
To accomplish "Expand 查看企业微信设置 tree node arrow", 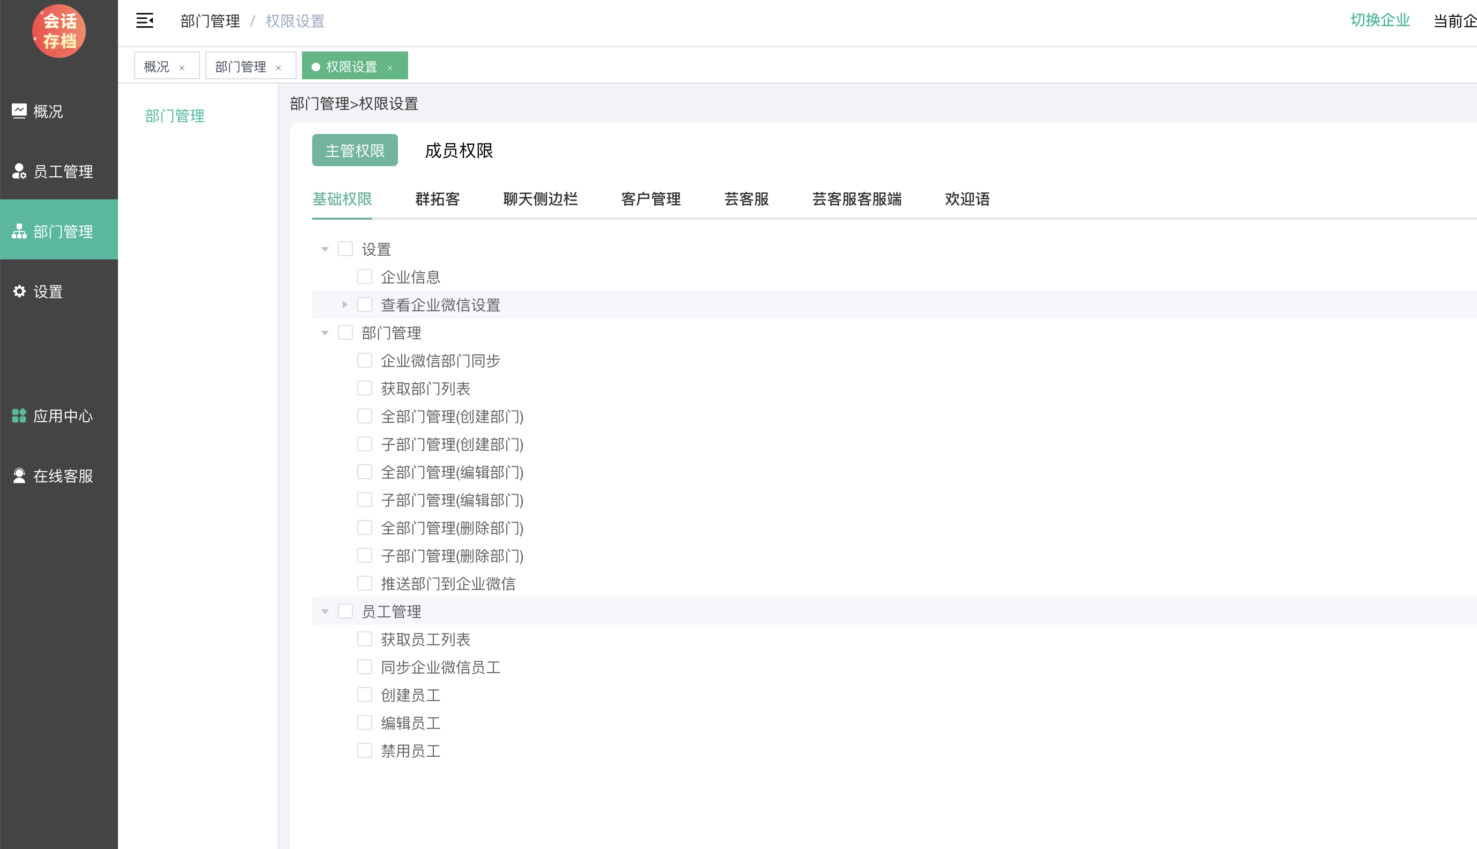I will point(344,304).
